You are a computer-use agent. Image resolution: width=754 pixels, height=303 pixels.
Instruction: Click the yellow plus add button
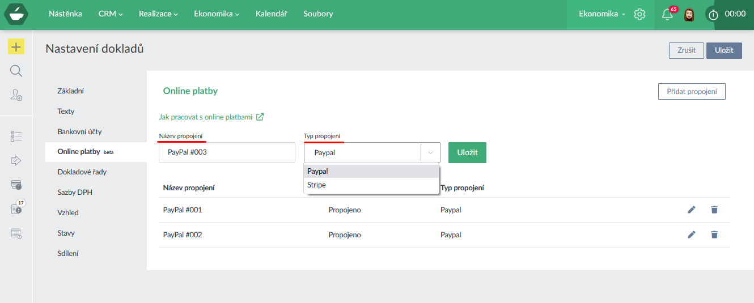click(16, 47)
